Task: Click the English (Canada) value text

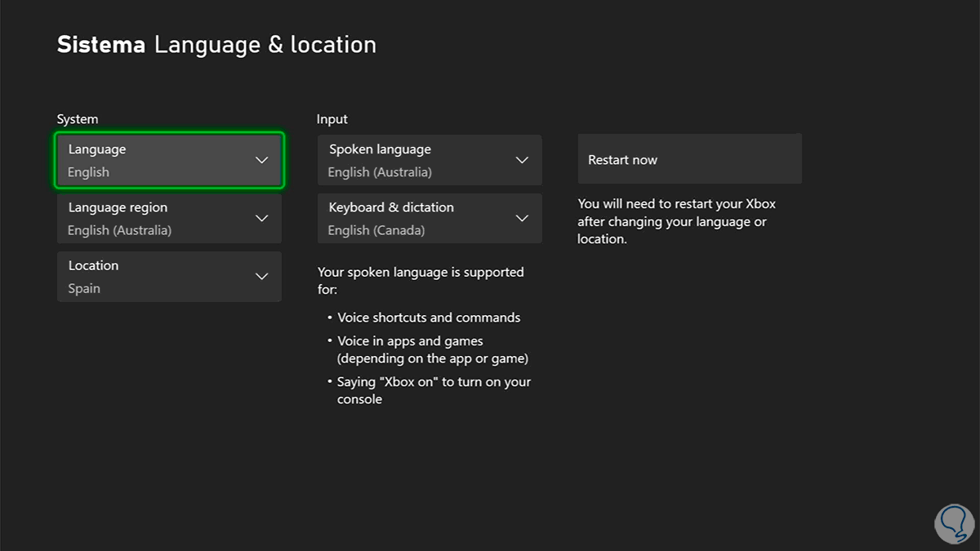Action: pyautogui.click(x=376, y=230)
